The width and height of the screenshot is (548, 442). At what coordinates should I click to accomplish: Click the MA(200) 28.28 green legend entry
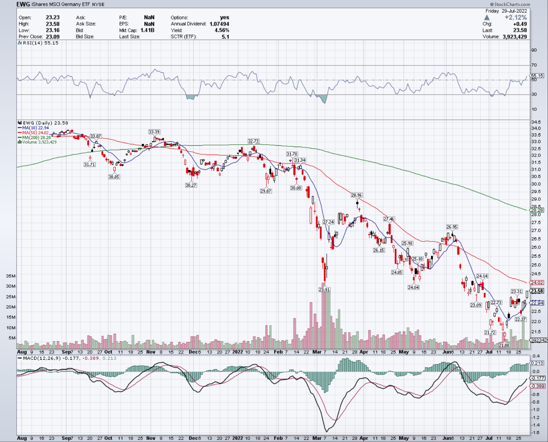pyautogui.click(x=35, y=137)
